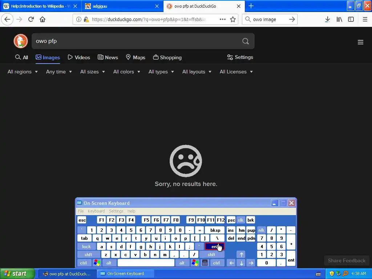Expand the All colors filter
This screenshot has height=279, width=372.
point(126,72)
